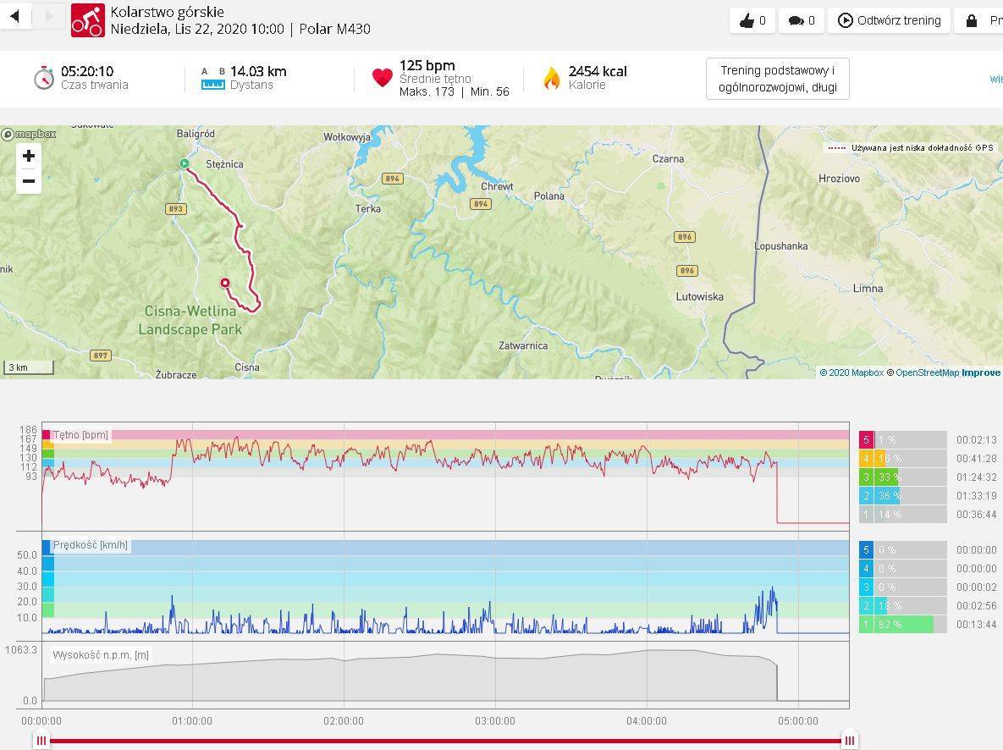Zoom in on the map
Screen dimensions: 1003x750
tap(29, 156)
